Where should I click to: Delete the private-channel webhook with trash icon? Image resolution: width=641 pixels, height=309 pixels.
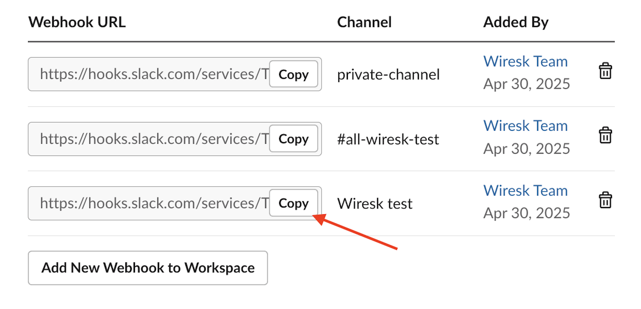click(605, 71)
